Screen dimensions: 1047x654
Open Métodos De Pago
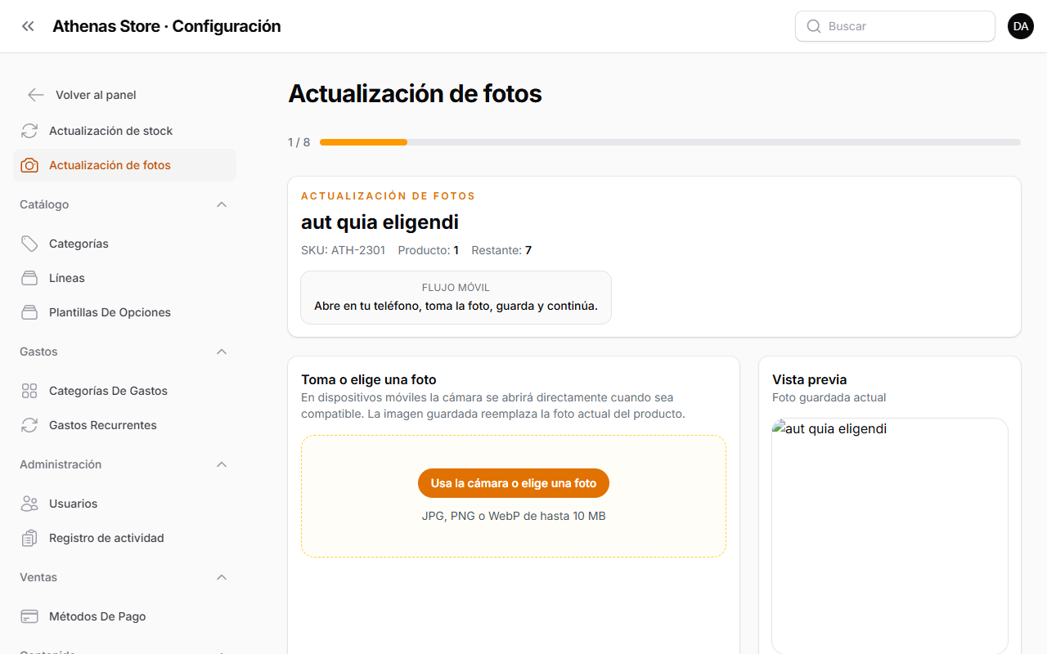124,616
